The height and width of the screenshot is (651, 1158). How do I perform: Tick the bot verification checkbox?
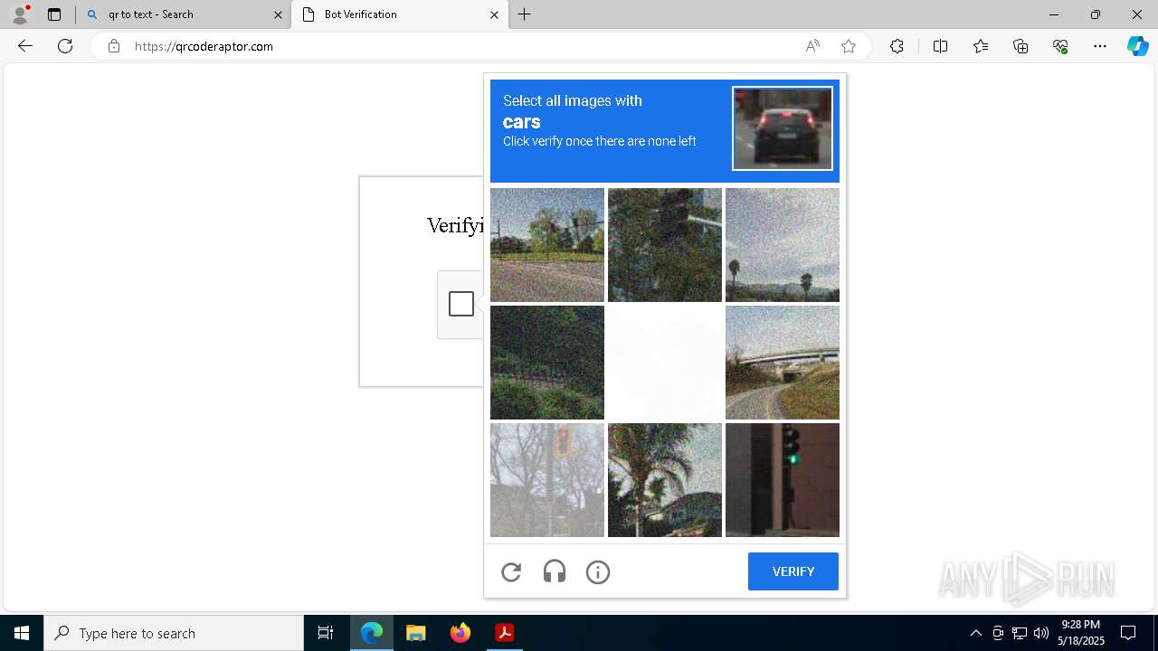tap(461, 304)
